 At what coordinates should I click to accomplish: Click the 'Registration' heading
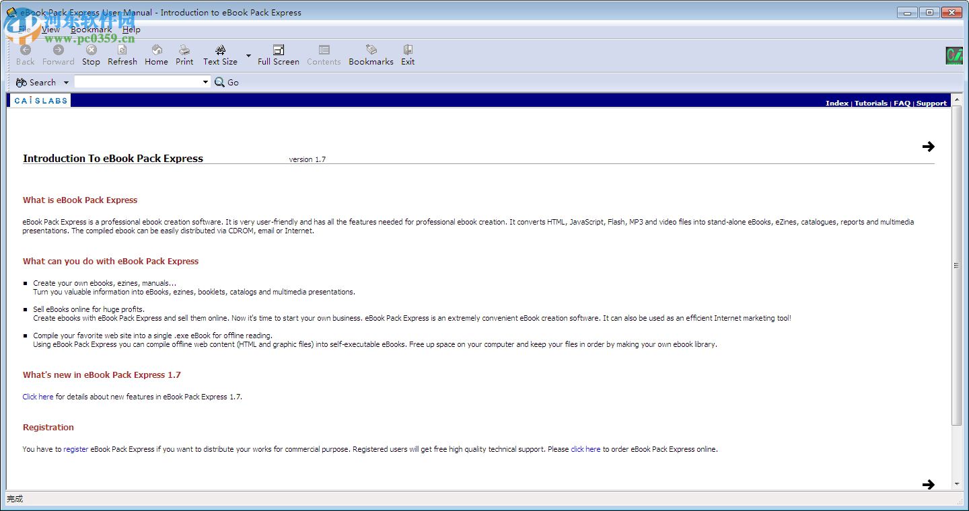point(48,428)
